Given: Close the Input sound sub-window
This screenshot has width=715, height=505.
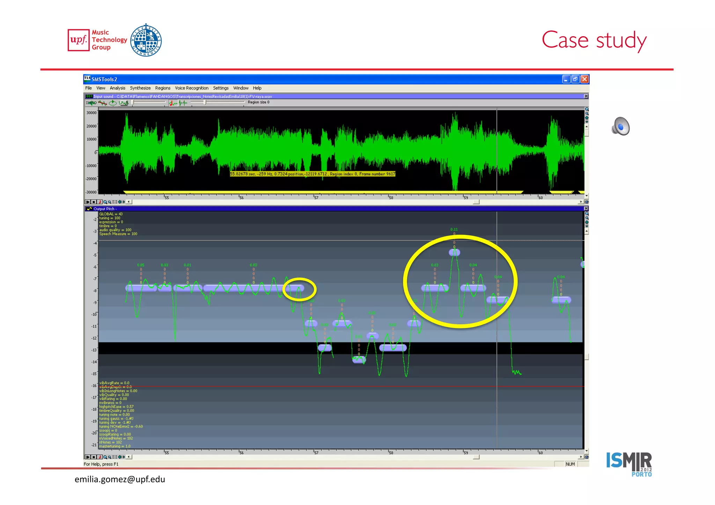Looking at the screenshot, I should pos(586,96).
